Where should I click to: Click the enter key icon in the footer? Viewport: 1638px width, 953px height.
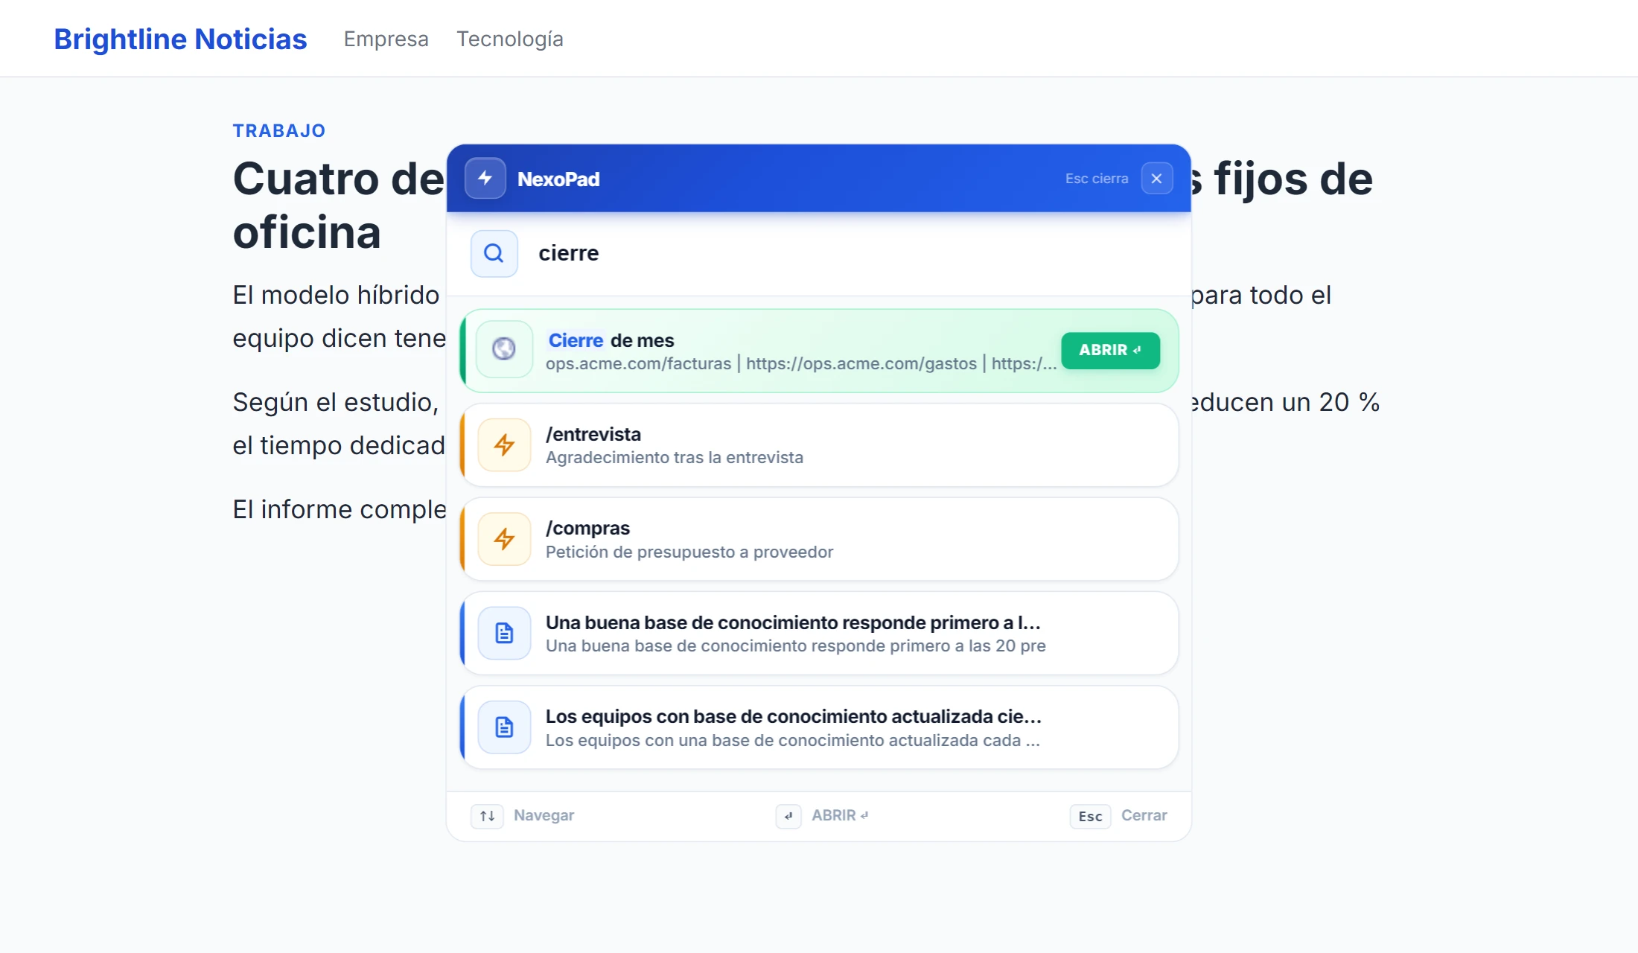[788, 816]
